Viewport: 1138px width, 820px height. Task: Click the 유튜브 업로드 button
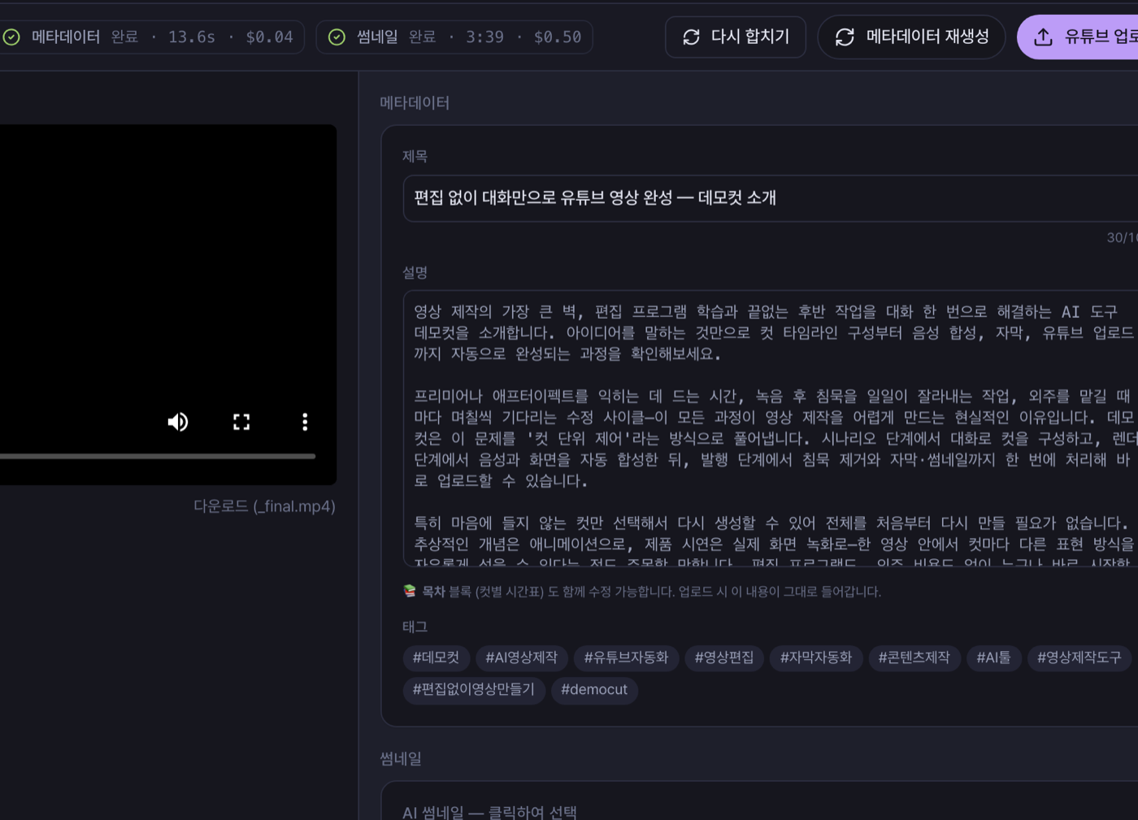coord(1078,37)
